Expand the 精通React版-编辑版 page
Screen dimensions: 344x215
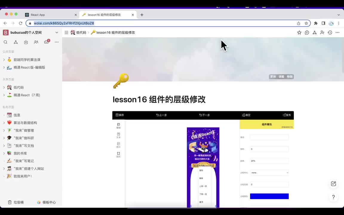(x=4, y=67)
